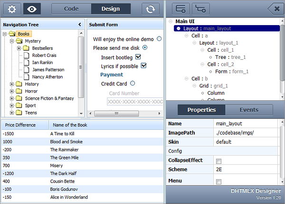Click the form horizontal scrollbar thumb
This screenshot has height=204, width=285.
tap(117, 113)
